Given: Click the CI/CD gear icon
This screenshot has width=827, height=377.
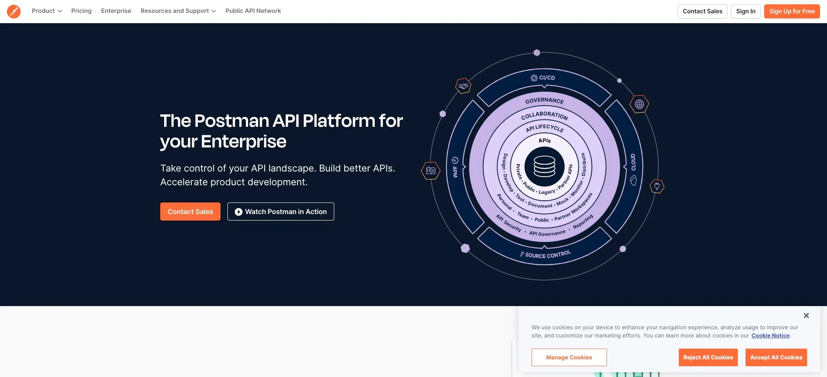Looking at the screenshot, I should (x=534, y=78).
